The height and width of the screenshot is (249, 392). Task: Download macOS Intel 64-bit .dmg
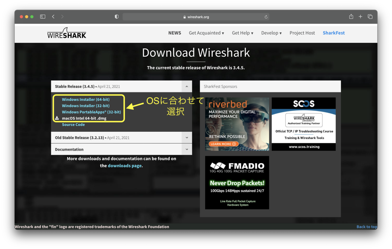pos(84,118)
